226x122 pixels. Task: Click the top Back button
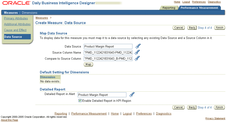(192, 28)
